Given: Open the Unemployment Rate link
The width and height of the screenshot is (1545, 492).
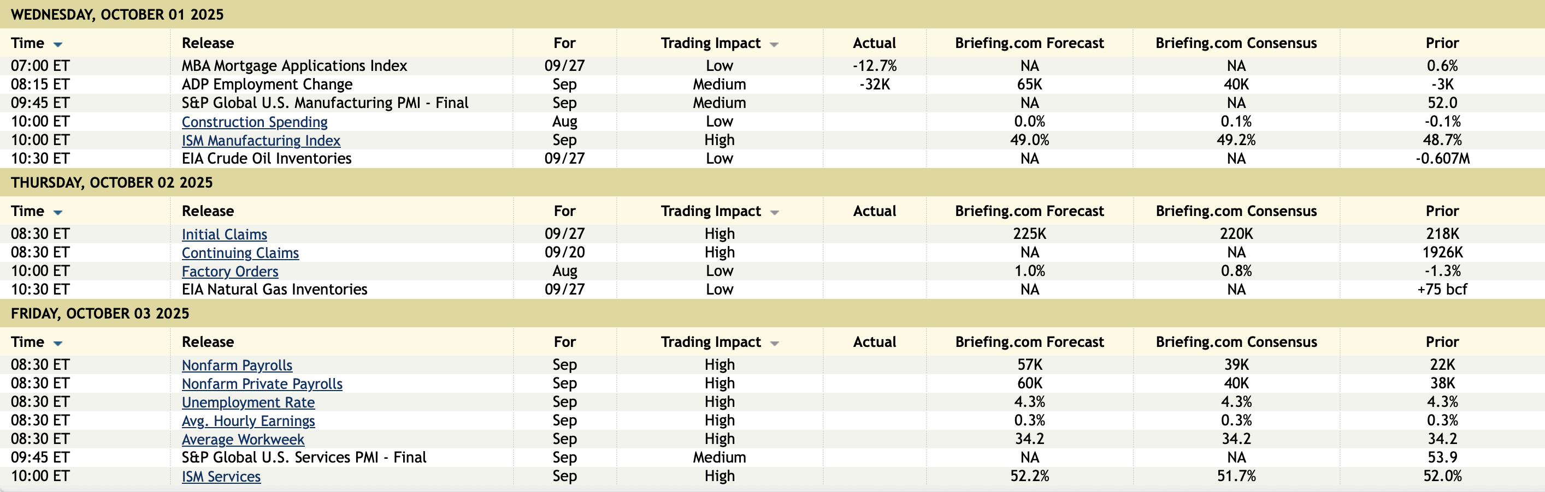Looking at the screenshot, I should click(247, 402).
